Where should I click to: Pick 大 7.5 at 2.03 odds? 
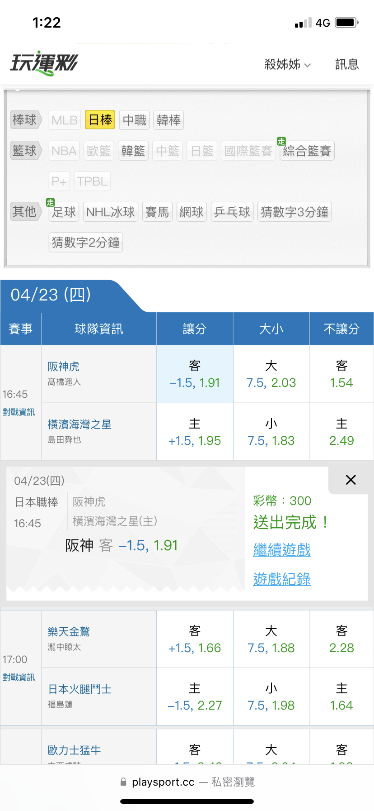271,374
